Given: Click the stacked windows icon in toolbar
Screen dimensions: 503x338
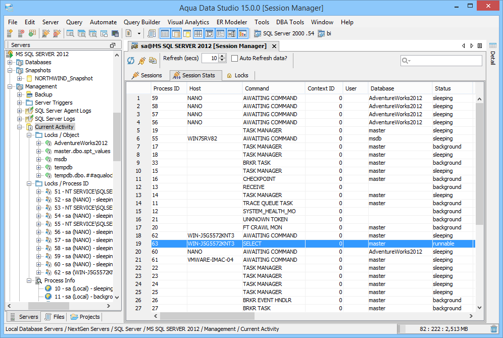Looking at the screenshot, I should click(x=104, y=33).
